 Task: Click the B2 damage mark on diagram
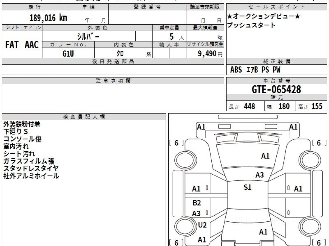[x=197, y=203]
